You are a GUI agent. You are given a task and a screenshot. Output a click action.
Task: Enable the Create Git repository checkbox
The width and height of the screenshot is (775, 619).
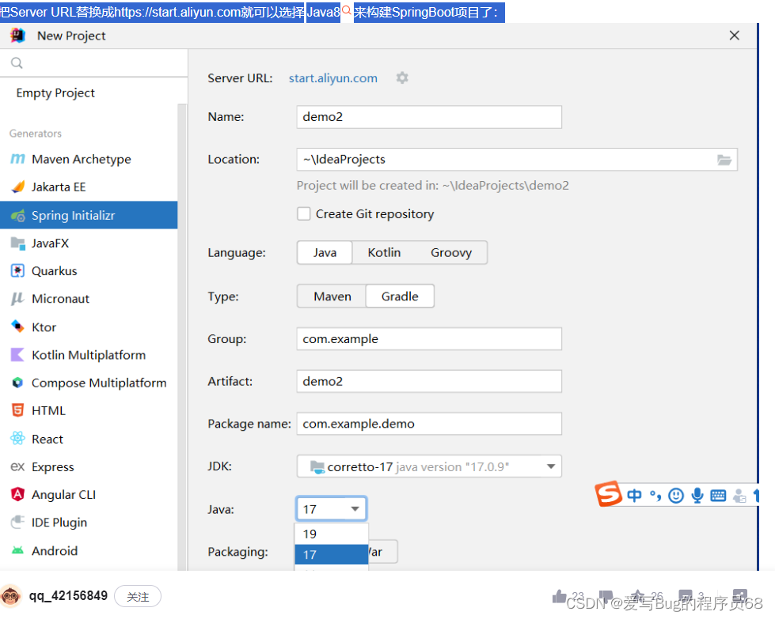[303, 213]
